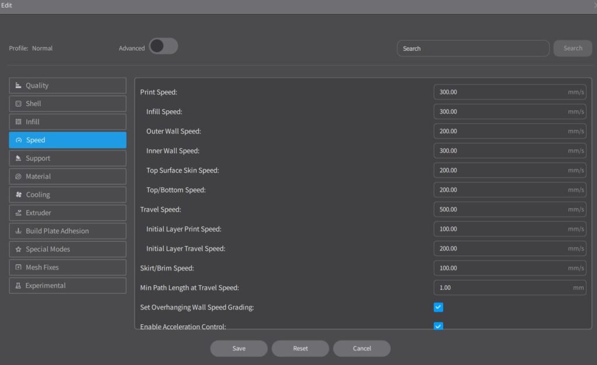Toggle the Advanced mode switch

pos(163,47)
